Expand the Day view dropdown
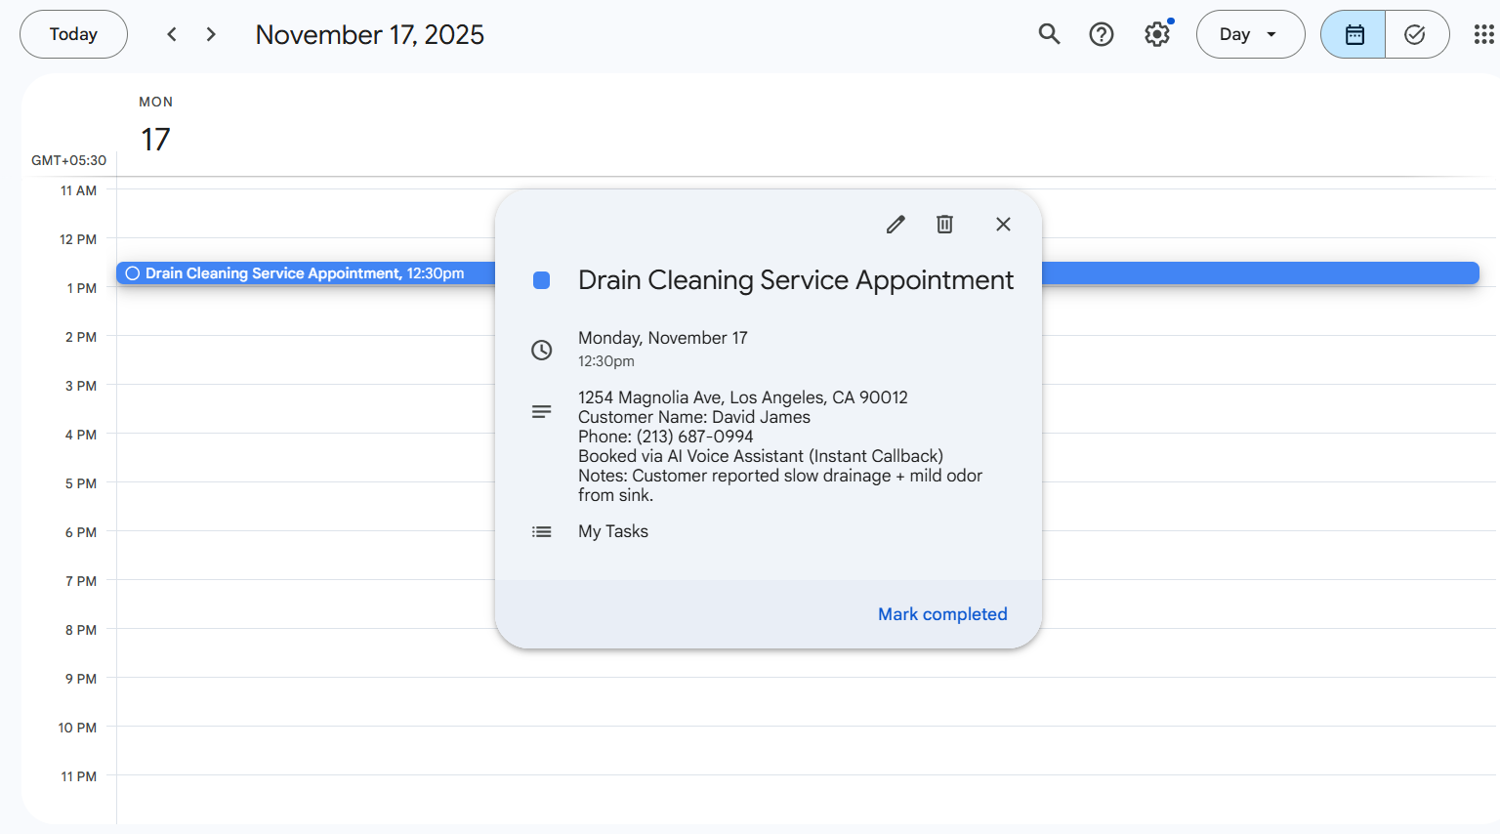Viewport: 1500px width, 834px height. pos(1250,34)
